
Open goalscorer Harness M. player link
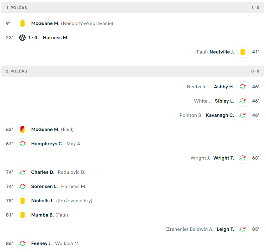pos(56,38)
